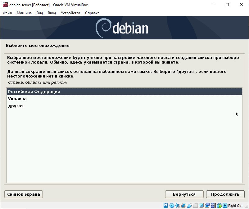Click the Продолжить button
The height and width of the screenshot is (209, 249).
click(x=225, y=194)
